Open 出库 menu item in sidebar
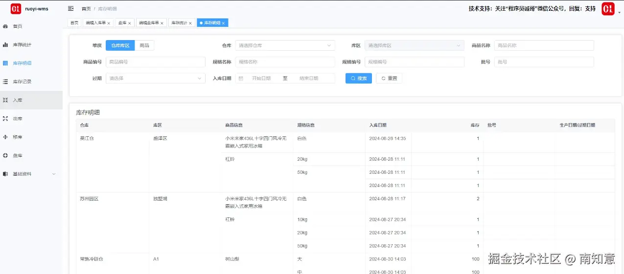Image resolution: width=624 pixels, height=274 pixels. click(31, 119)
